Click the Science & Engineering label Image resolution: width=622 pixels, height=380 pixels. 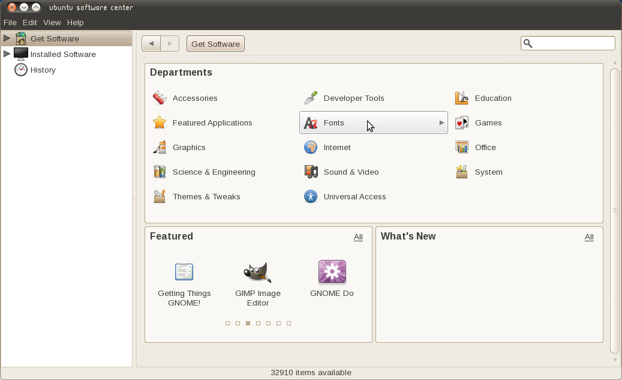click(214, 172)
